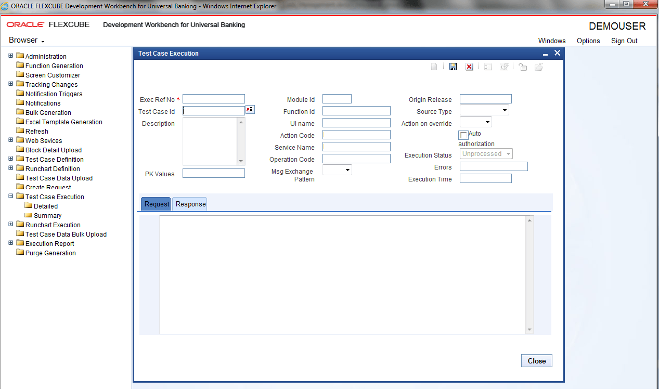
Task: Open Refresh in the browser tree
Action: pyautogui.click(x=36, y=131)
